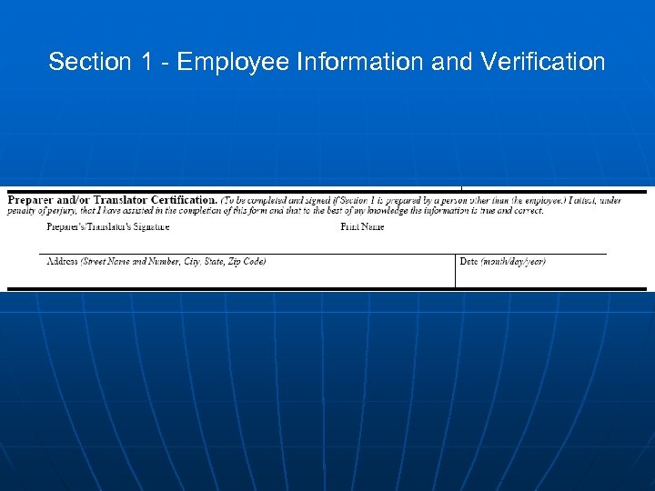Select the 'Preparer and/or Translator Certification.' heading
Viewport: 655px width, 491px height.
(x=113, y=200)
